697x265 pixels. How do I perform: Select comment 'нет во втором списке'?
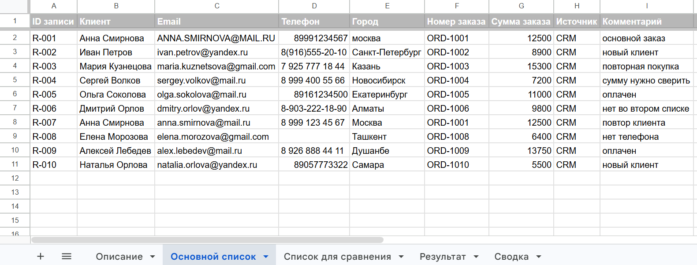tap(647, 109)
